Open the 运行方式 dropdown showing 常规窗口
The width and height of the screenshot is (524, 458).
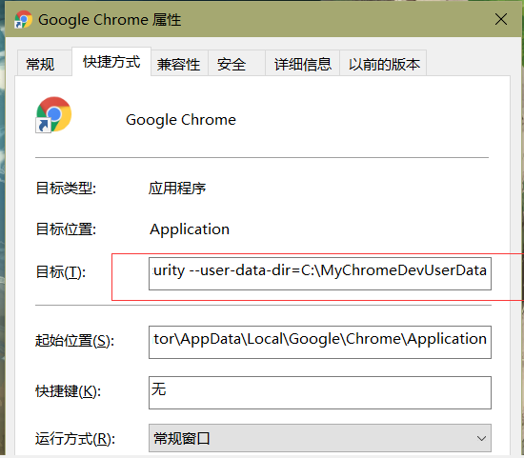pos(320,438)
